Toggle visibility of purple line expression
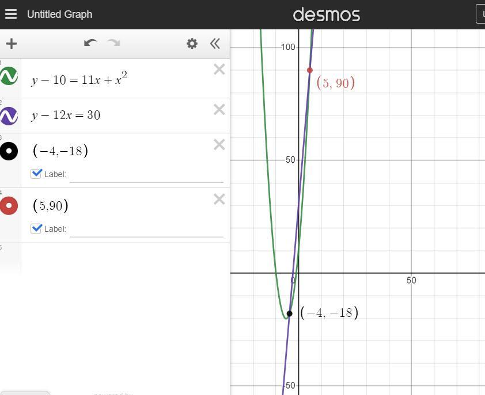This screenshot has height=395, width=485. [9, 116]
